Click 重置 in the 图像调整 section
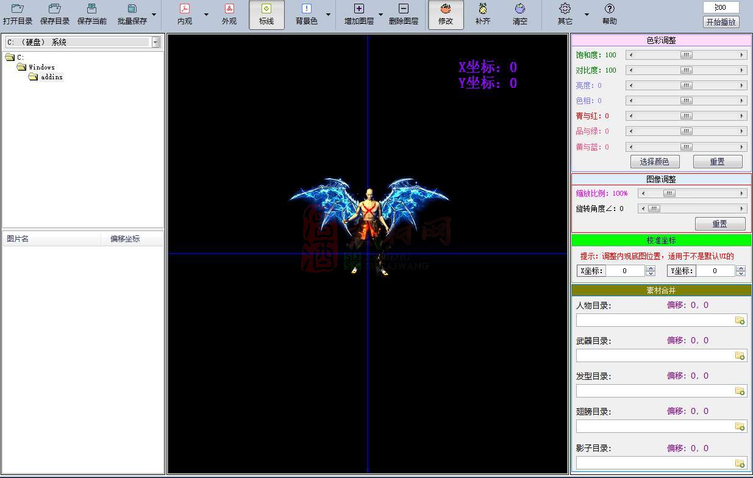The image size is (753, 478). tap(720, 224)
